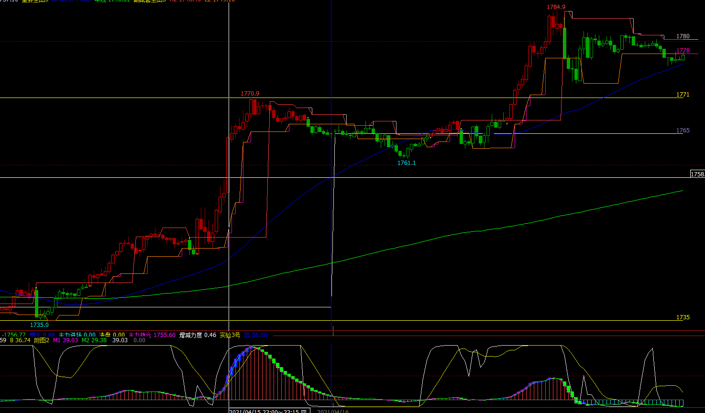Click the 1770.9 peak price label
The image size is (705, 413).
250,94
